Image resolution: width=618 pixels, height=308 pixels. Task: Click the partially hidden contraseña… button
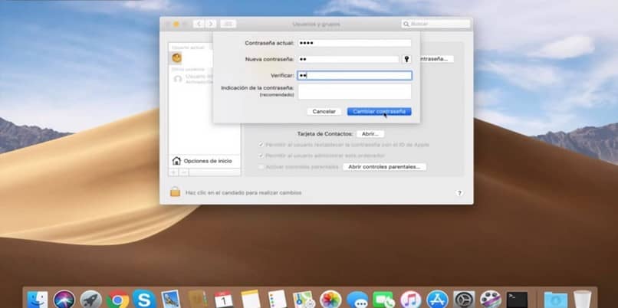tap(437, 59)
